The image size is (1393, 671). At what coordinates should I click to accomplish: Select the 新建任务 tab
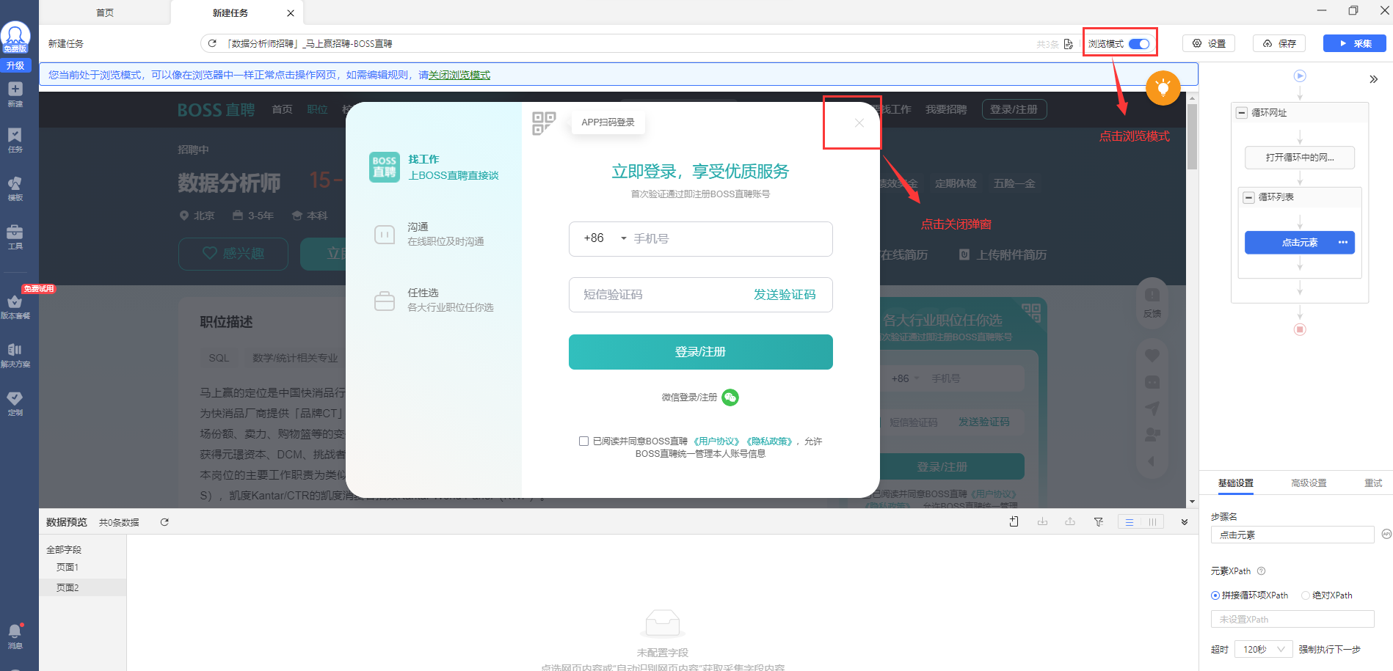pyautogui.click(x=230, y=13)
